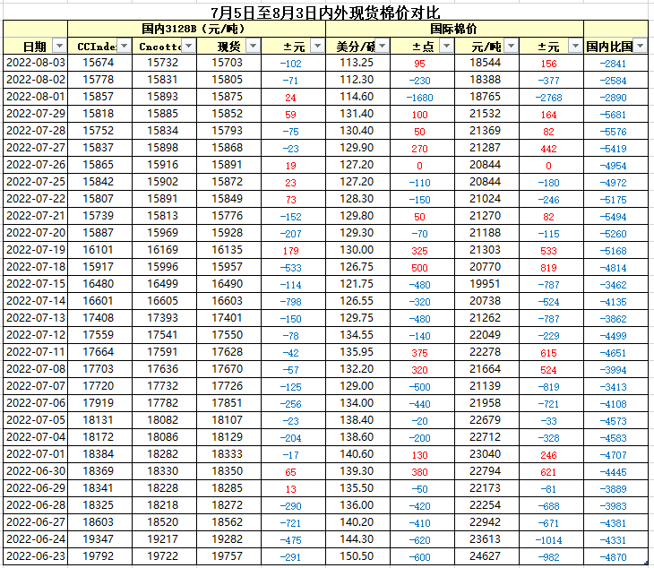
Task: Select the 国际棉价 header cell
Action: (x=454, y=29)
